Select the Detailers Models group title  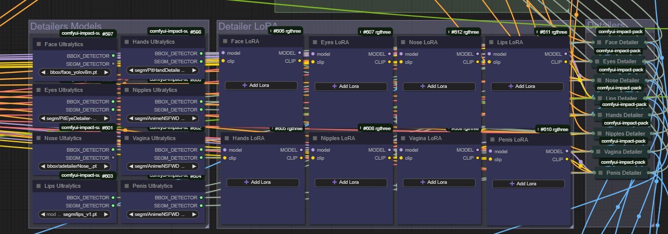pos(66,26)
